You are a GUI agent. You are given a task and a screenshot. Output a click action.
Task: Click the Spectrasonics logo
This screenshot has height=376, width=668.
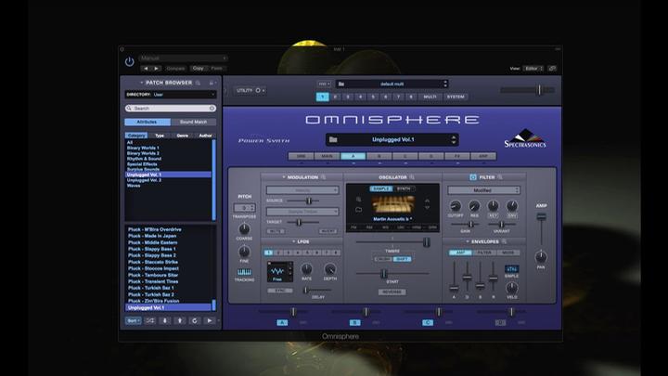[525, 138]
